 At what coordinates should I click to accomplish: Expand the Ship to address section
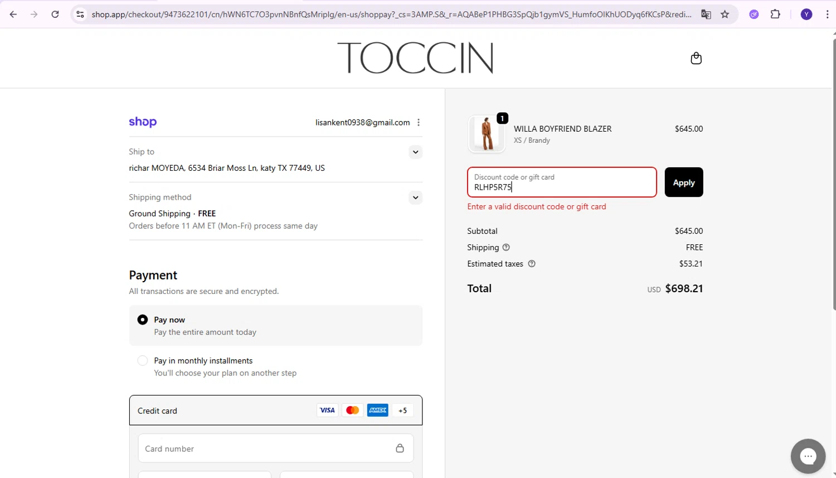click(415, 152)
